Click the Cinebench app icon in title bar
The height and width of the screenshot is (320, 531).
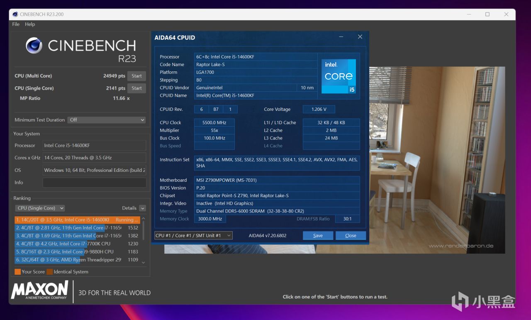(15, 14)
